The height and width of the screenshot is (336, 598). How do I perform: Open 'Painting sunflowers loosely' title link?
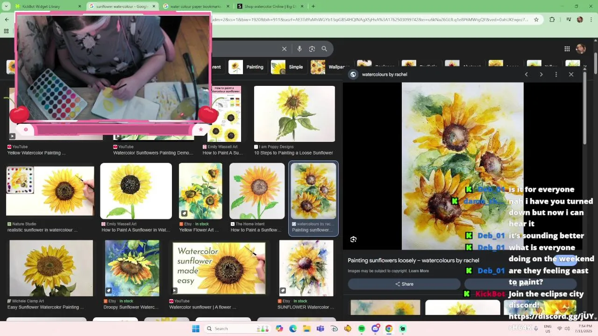[413, 260]
